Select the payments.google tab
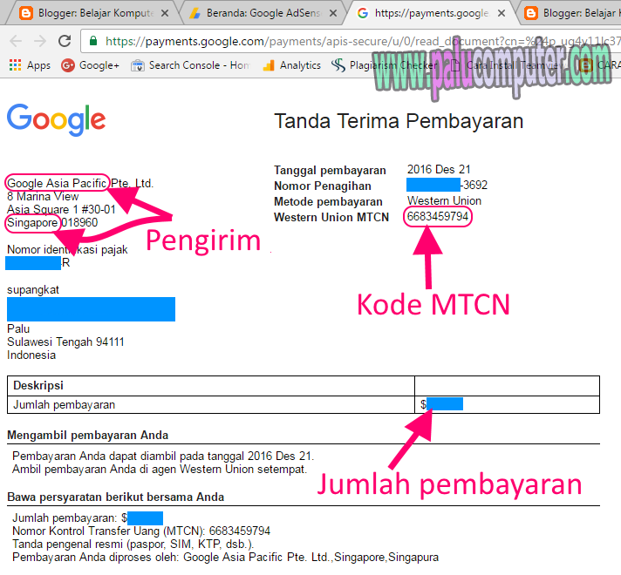Image resolution: width=621 pixels, height=575 pixels. 430,13
